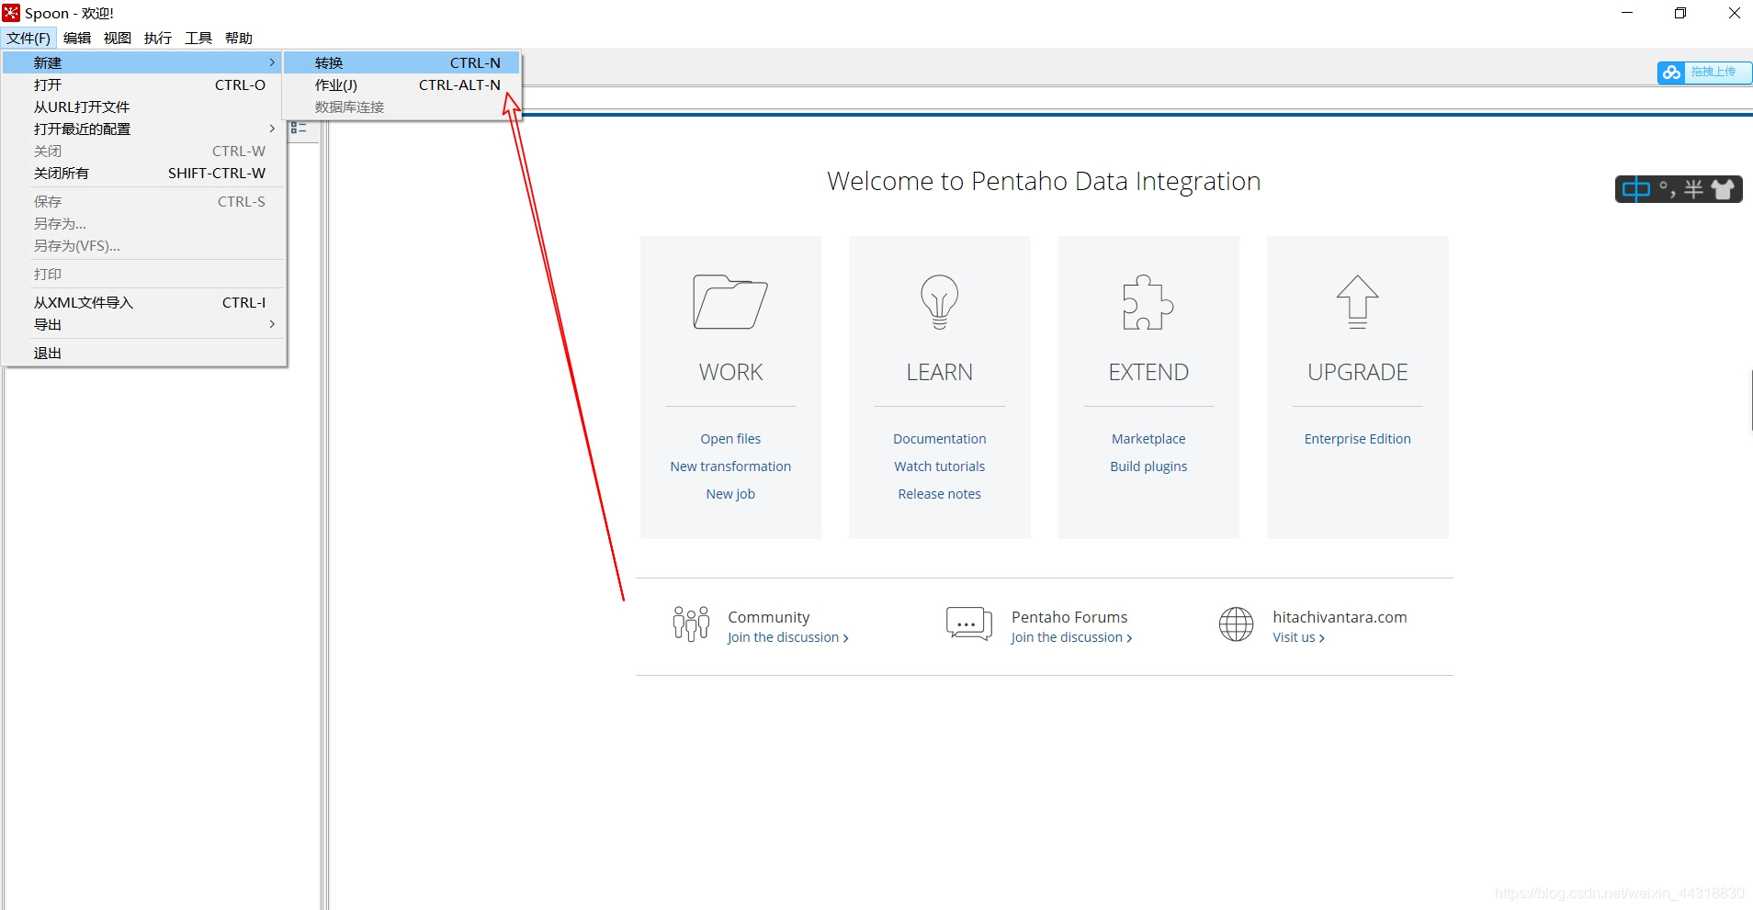Open Watch tutorials link

(x=939, y=466)
